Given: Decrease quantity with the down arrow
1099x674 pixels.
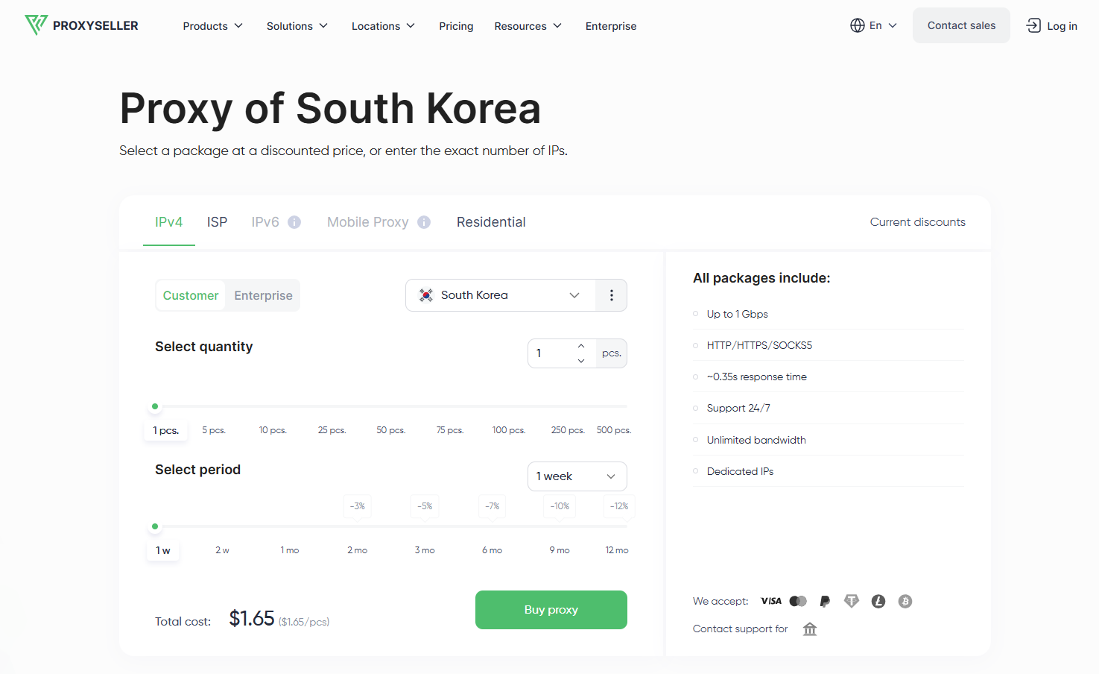Looking at the screenshot, I should [581, 361].
